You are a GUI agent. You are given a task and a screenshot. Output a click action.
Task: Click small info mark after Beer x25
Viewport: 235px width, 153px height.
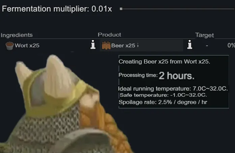coord(138,45)
